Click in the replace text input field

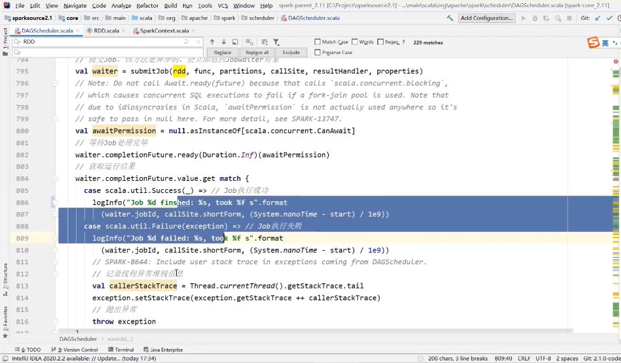tap(102, 52)
